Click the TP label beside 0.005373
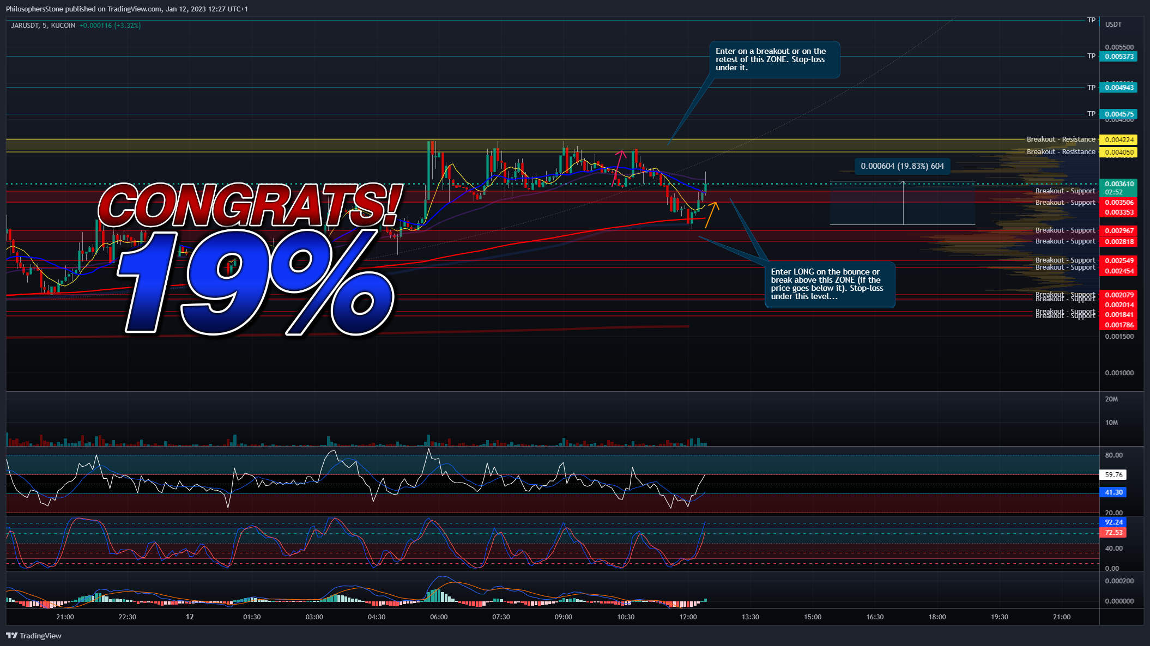The height and width of the screenshot is (646, 1150). coord(1091,56)
